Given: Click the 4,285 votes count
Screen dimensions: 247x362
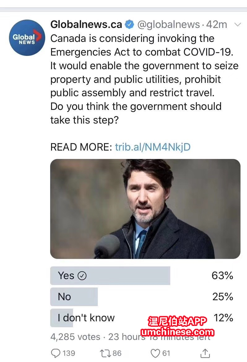Looking at the screenshot, I should [x=75, y=337].
